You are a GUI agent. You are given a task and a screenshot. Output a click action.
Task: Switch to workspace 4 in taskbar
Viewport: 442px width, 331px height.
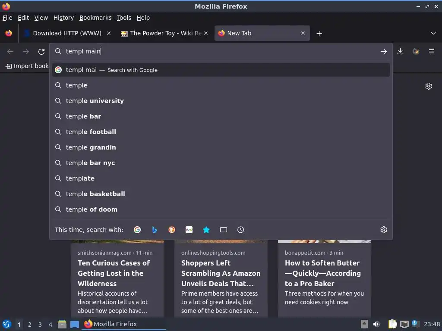click(51, 325)
